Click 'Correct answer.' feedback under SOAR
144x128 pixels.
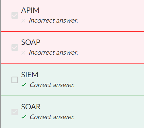pyautogui.click(x=52, y=117)
